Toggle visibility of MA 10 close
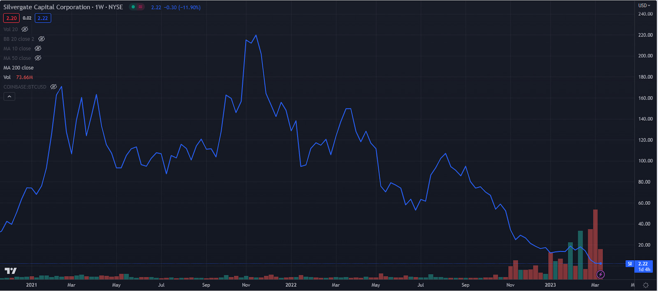This screenshot has width=658, height=291. (38, 48)
